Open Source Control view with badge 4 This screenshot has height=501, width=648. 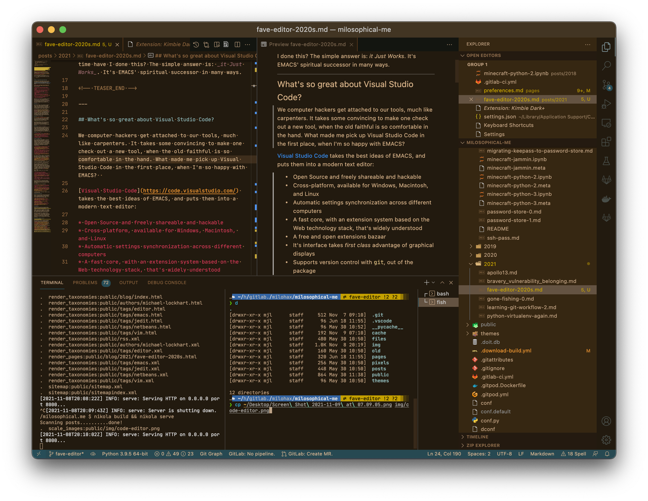(x=606, y=85)
